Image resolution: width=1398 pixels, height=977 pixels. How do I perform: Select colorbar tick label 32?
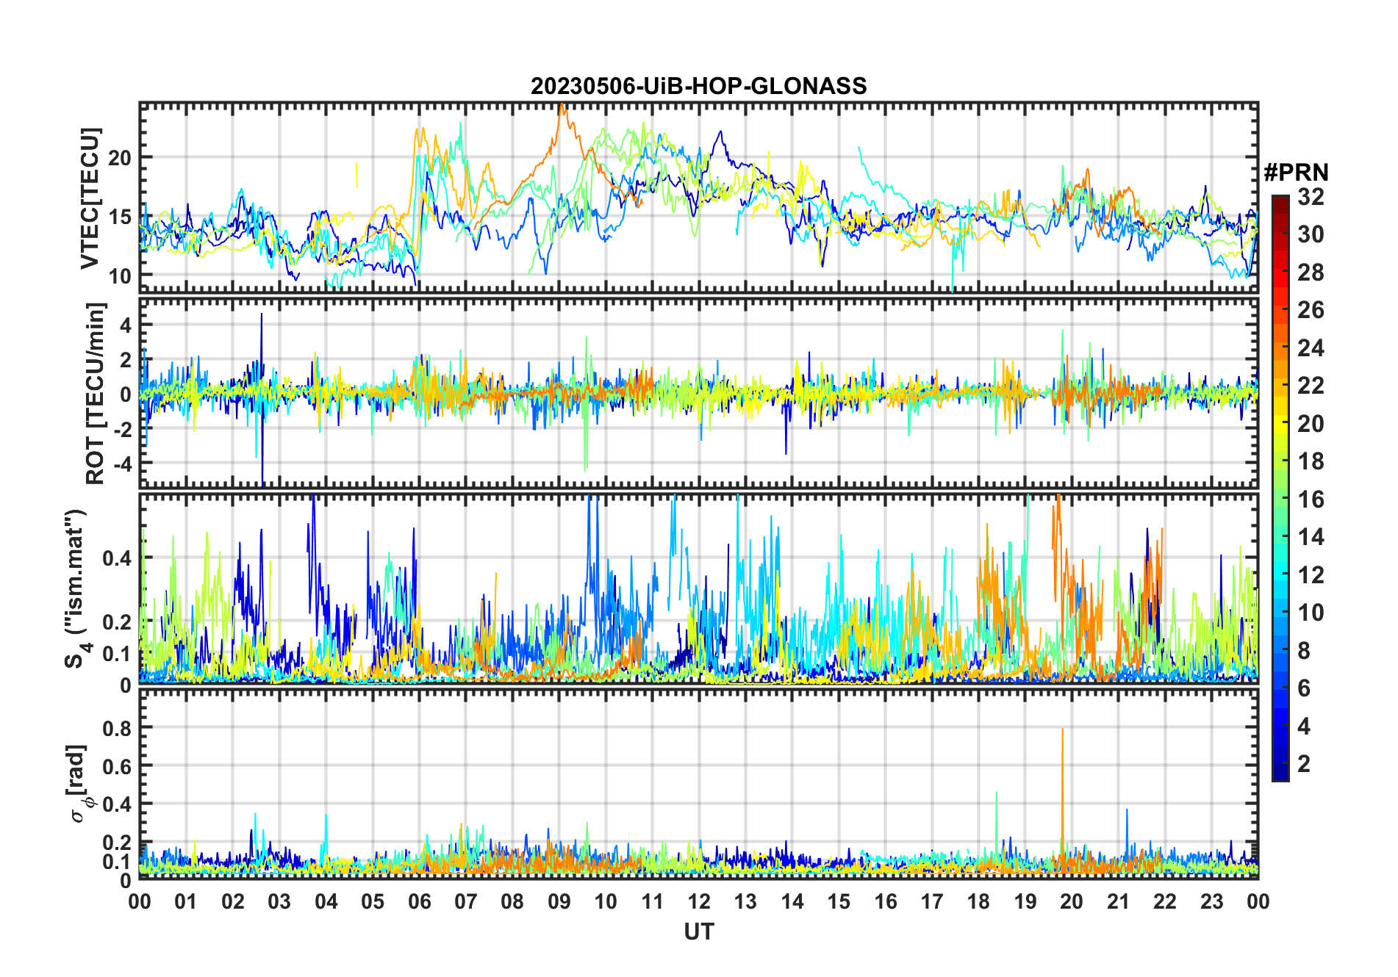(1311, 197)
